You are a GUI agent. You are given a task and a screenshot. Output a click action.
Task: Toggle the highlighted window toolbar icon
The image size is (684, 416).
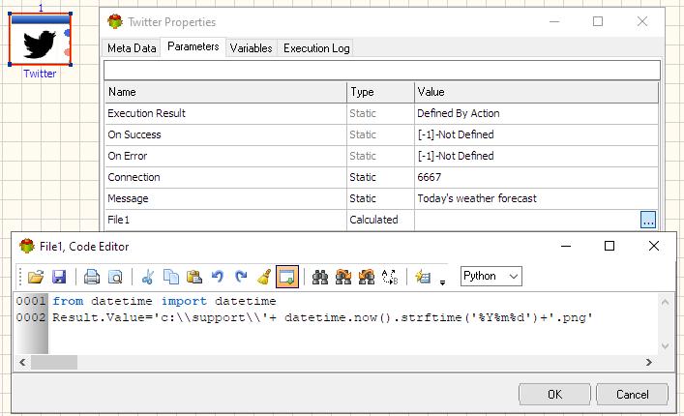[x=287, y=277]
